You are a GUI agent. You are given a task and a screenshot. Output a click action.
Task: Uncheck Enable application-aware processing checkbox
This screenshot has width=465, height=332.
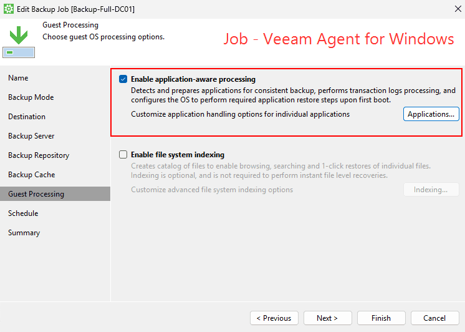point(123,79)
